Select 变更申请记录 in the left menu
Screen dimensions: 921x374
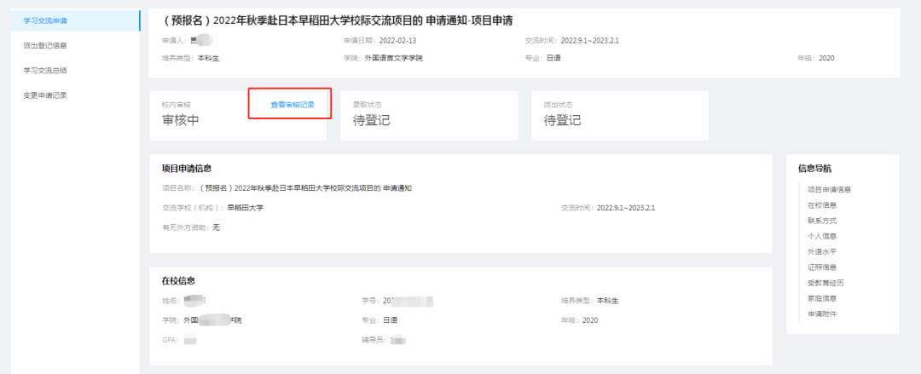47,95
